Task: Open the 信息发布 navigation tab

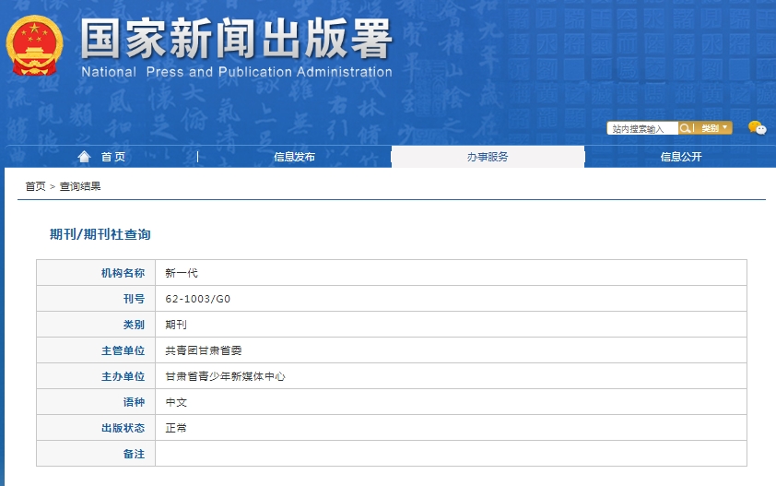Action: click(x=294, y=157)
